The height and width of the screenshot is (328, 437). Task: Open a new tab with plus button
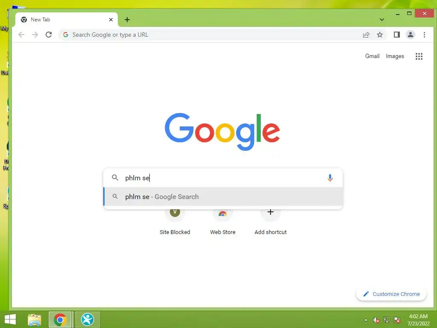(127, 20)
